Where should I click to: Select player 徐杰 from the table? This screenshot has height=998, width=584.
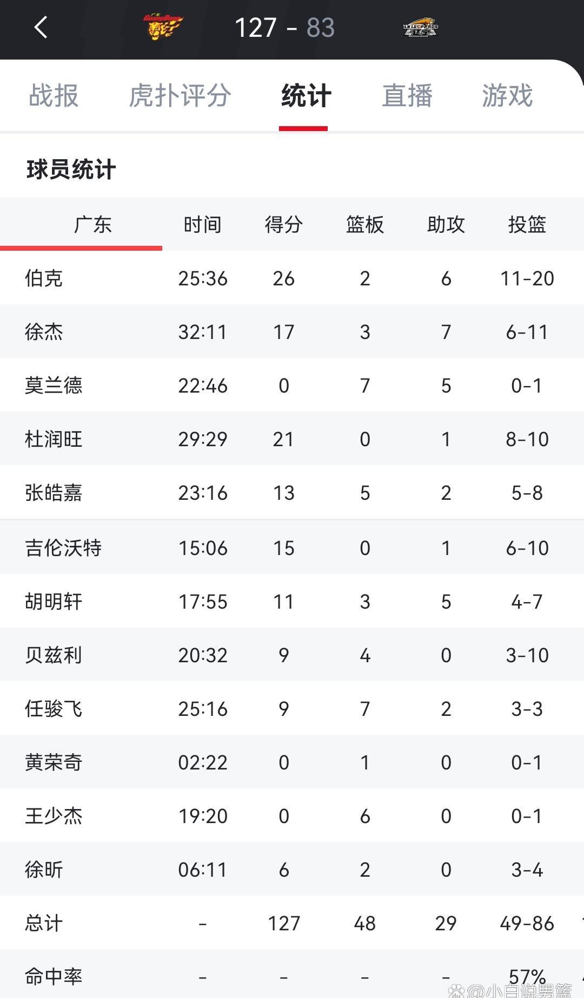pyautogui.click(x=43, y=332)
